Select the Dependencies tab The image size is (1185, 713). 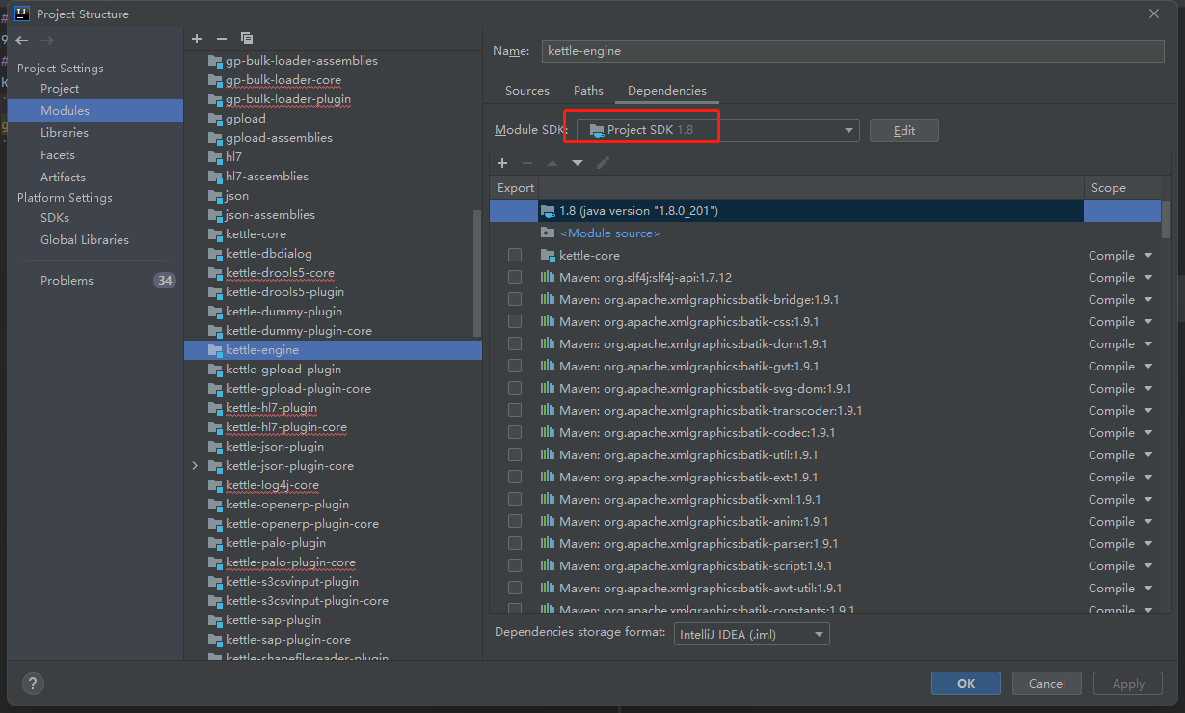point(667,91)
